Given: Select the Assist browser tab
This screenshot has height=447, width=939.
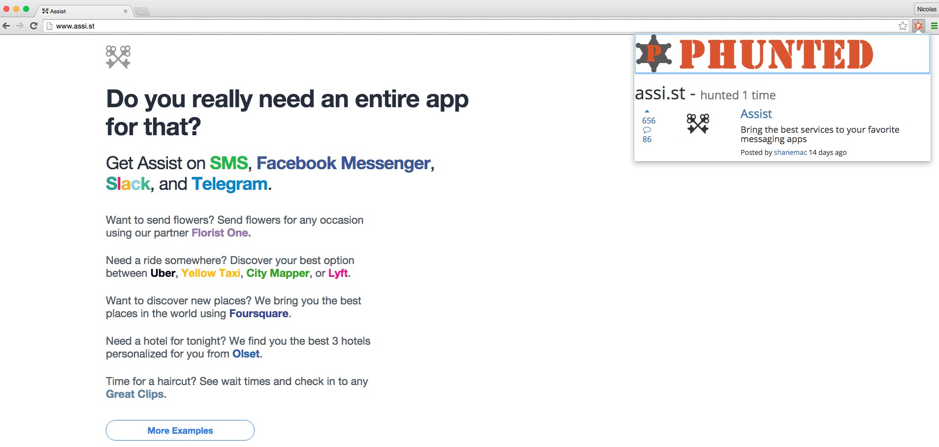Looking at the screenshot, I should (x=84, y=11).
